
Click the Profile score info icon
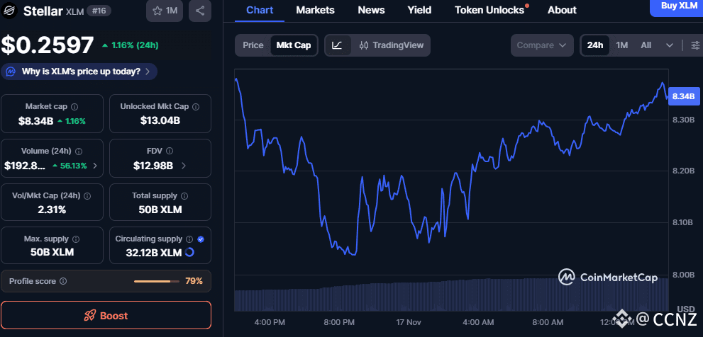pyautogui.click(x=63, y=281)
